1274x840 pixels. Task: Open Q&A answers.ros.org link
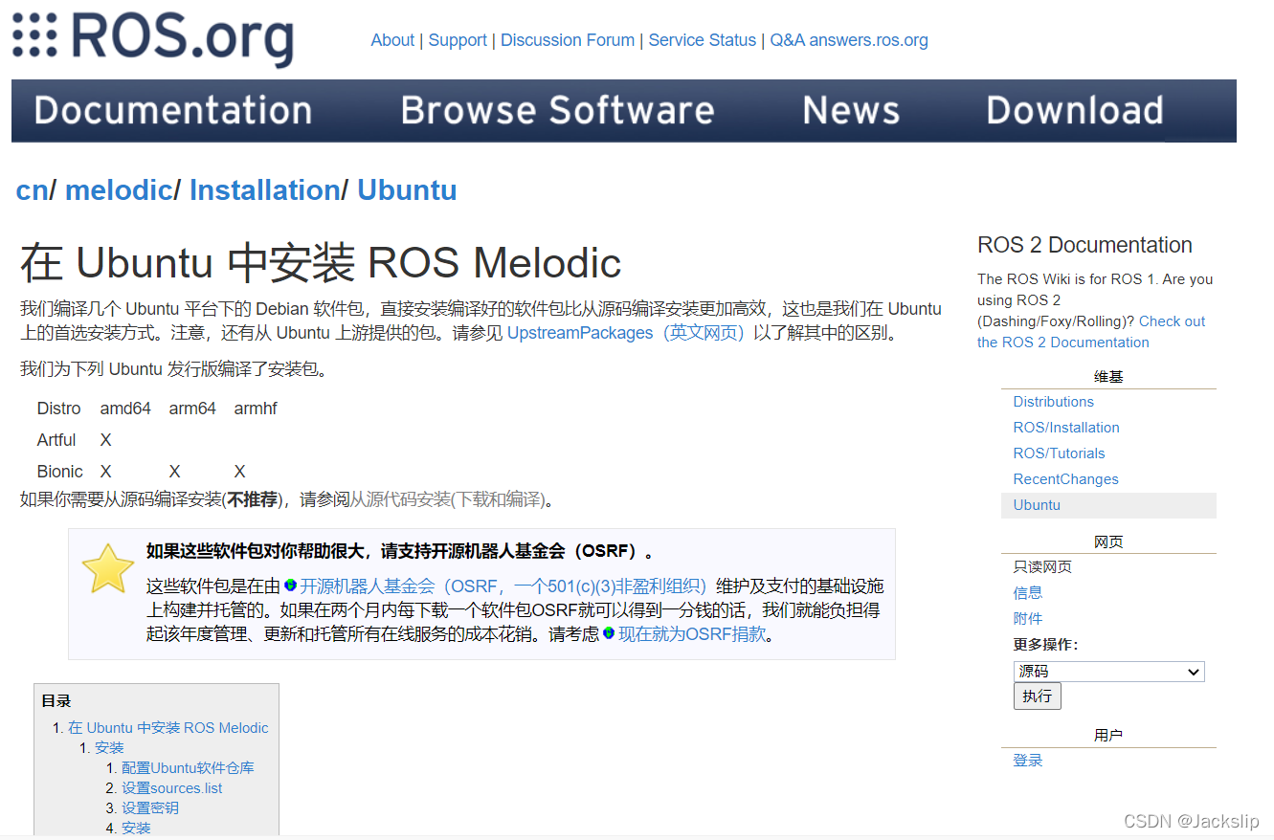point(849,40)
